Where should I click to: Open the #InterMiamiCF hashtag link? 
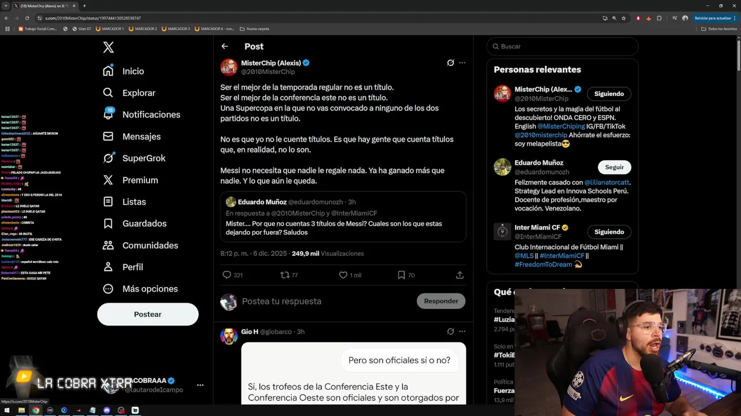coord(562,256)
